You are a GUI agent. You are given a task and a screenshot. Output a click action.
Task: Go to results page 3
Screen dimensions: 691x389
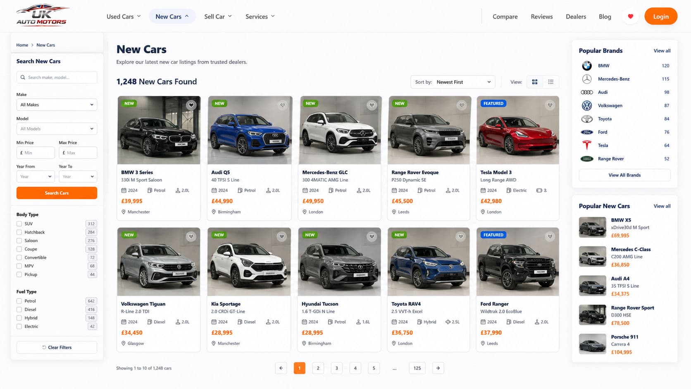336,368
